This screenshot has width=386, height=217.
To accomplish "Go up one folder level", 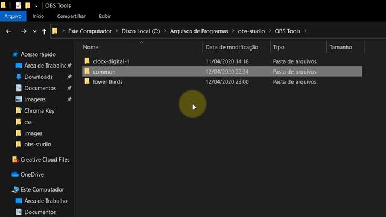I will (44, 31).
